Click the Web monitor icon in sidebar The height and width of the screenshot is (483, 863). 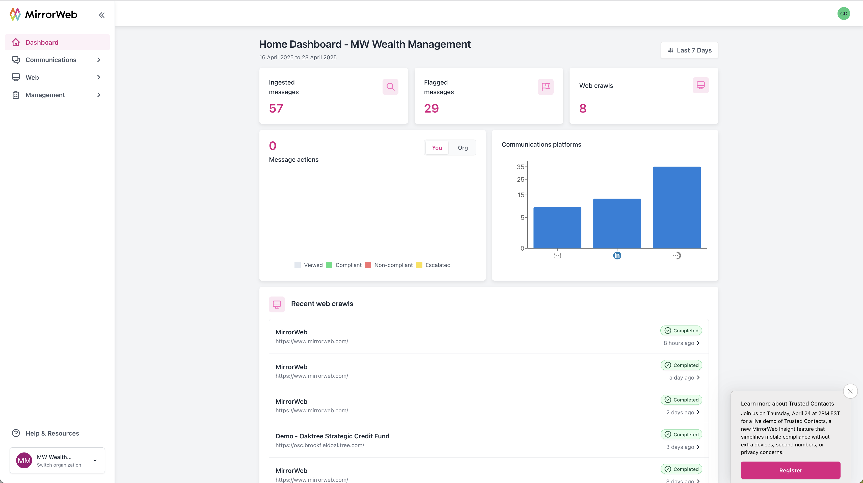pos(16,77)
